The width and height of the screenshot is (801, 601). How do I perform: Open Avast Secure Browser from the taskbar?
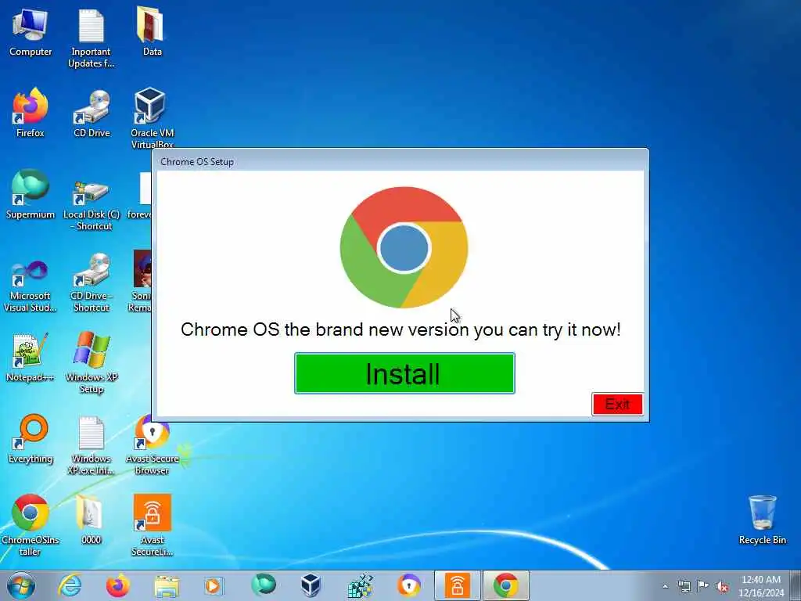[409, 585]
